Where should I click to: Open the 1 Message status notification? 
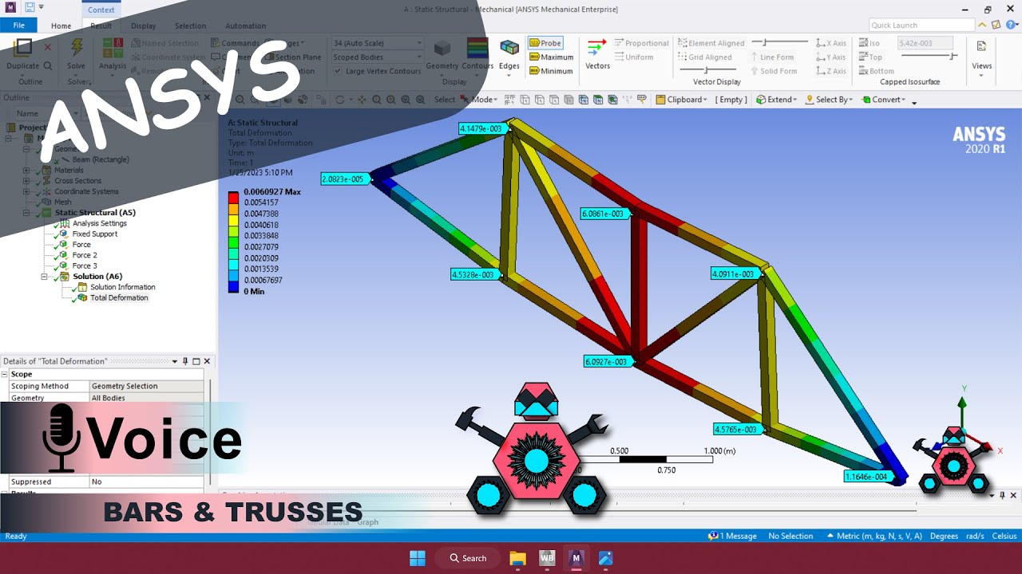[732, 536]
